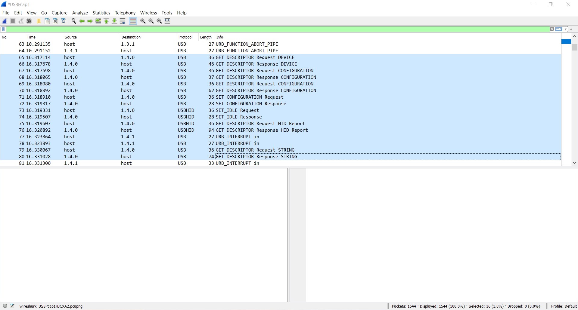Apply the display filter arrow
The height and width of the screenshot is (310, 578).
point(559,29)
